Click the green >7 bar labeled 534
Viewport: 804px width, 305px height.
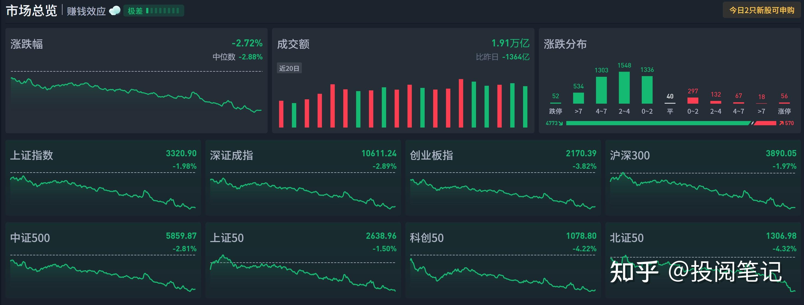(578, 98)
